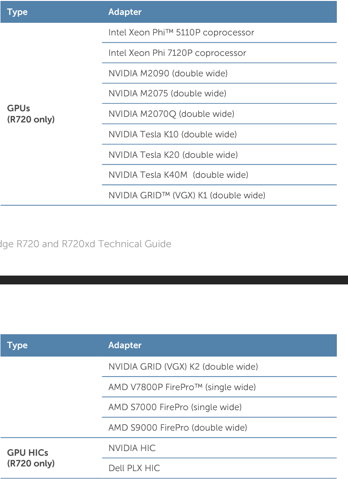Select the Intel Xeon Phi 7120P coprocessor entry

click(177, 53)
